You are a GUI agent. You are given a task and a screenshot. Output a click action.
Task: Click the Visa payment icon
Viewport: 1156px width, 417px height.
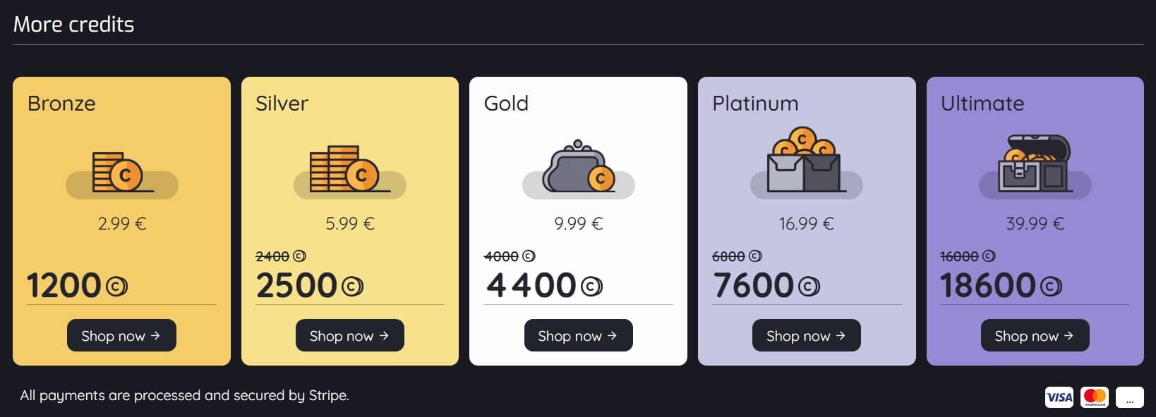coord(1059,397)
